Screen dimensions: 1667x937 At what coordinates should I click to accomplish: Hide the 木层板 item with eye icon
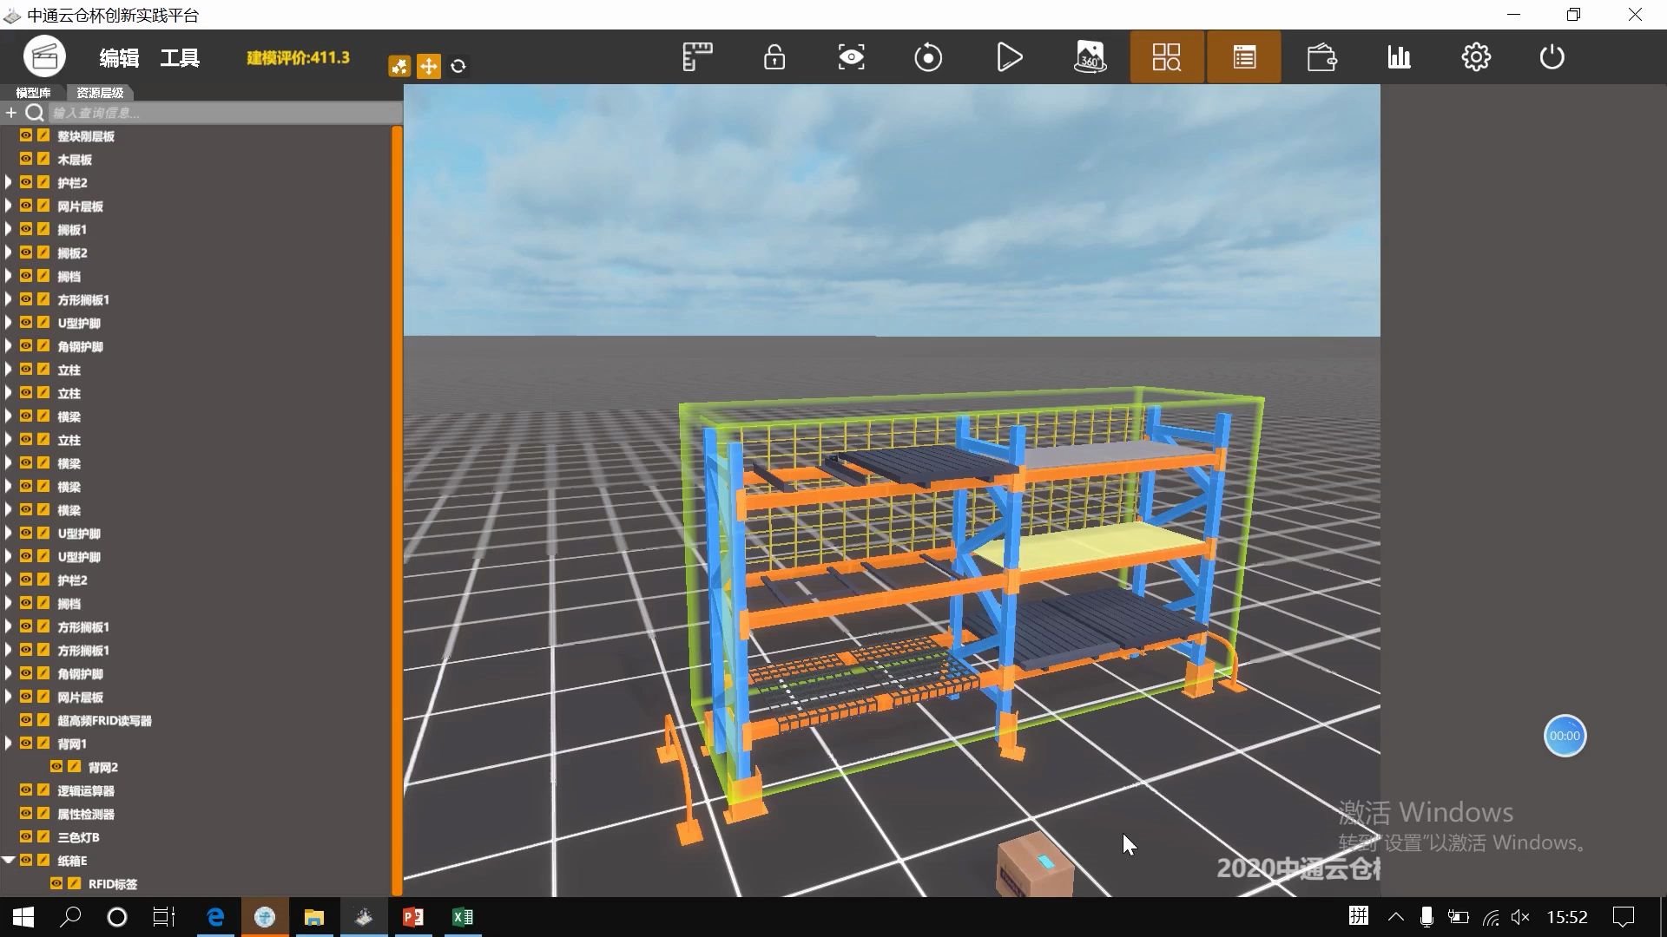pyautogui.click(x=26, y=159)
